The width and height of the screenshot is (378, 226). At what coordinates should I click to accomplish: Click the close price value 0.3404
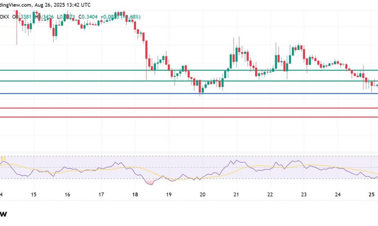88,16
